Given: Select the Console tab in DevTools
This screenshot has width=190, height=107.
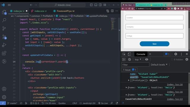Looking at the screenshot, I should (x=141, y=54).
